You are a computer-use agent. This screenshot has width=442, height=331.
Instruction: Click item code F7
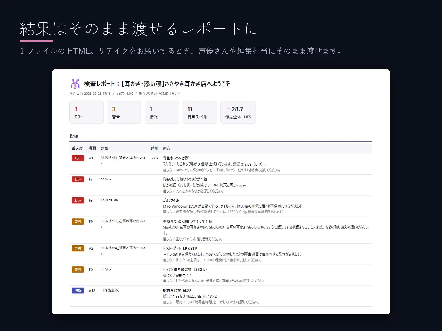tap(91, 179)
